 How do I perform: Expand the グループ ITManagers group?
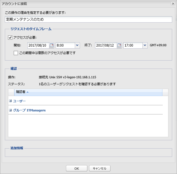(x=10, y=110)
